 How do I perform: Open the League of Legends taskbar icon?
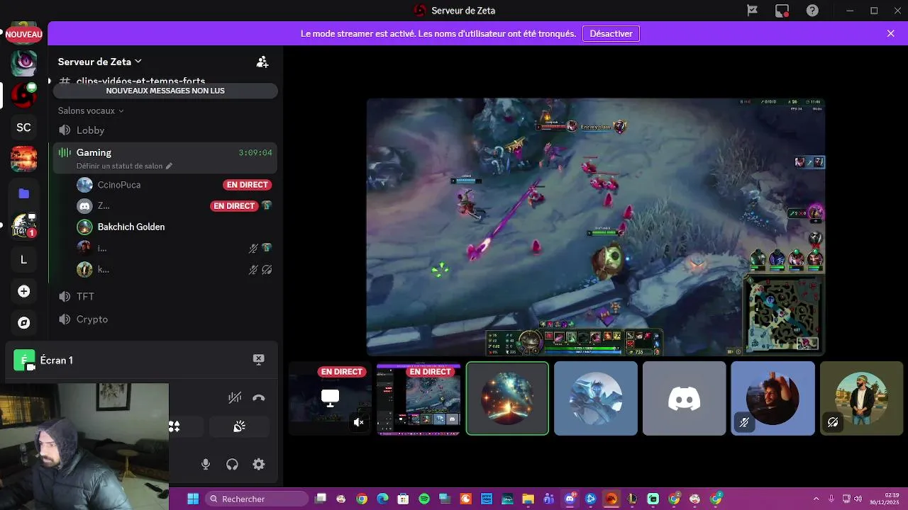[632, 499]
